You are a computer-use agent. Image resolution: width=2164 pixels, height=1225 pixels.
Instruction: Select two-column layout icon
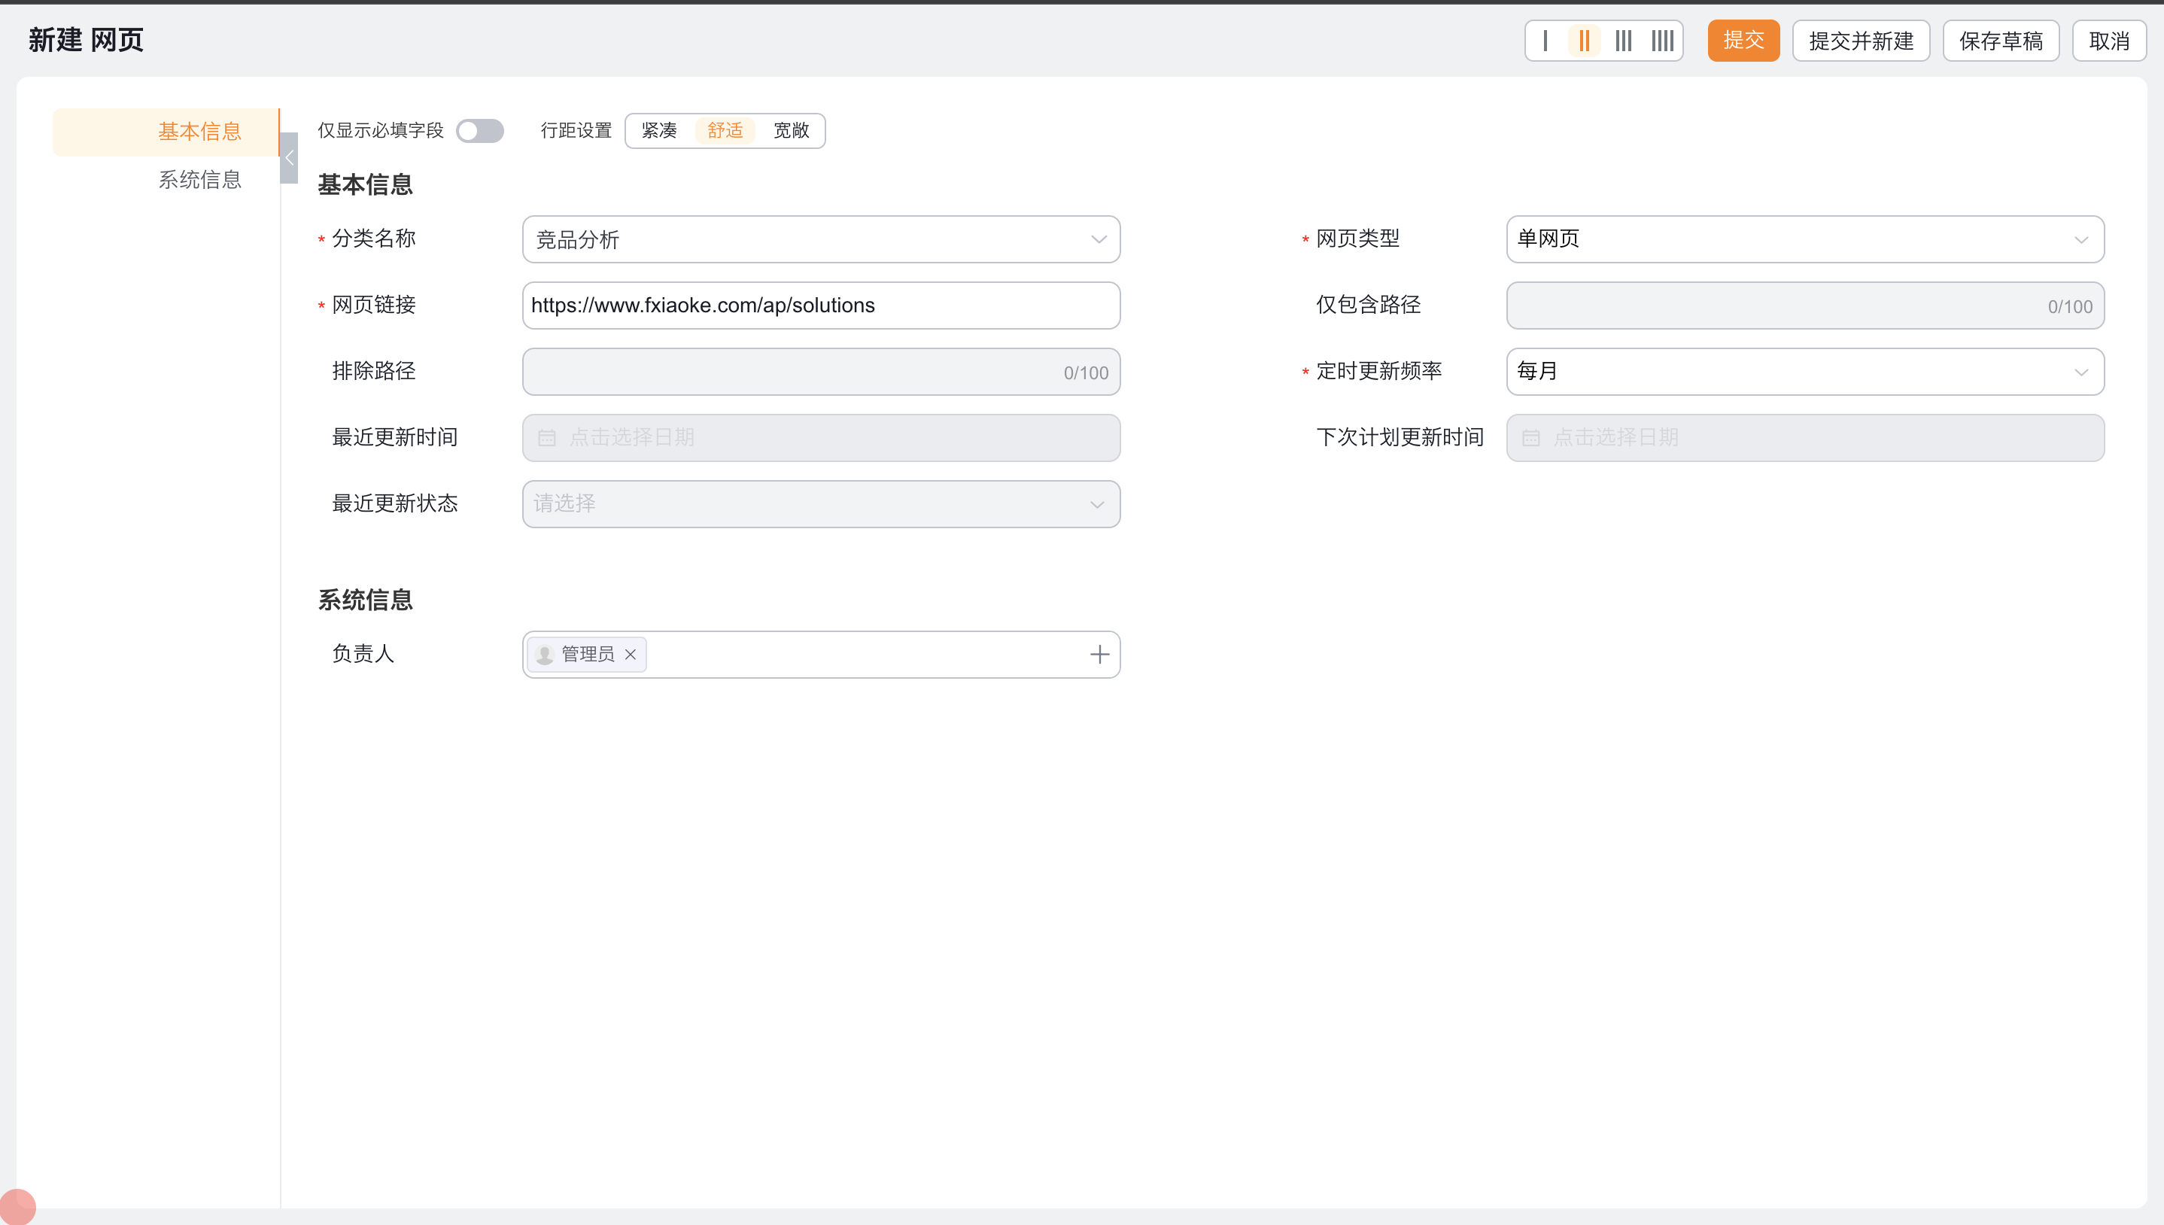[1585, 41]
